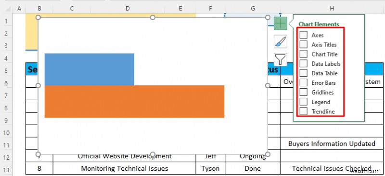Viewport: 385px width, 176px height.
Task: Click the 'Done' status cell
Action: [253, 168]
